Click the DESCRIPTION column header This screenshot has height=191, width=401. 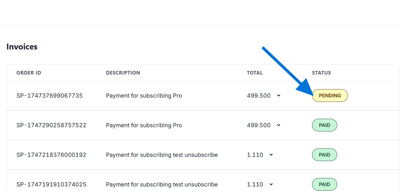click(123, 73)
